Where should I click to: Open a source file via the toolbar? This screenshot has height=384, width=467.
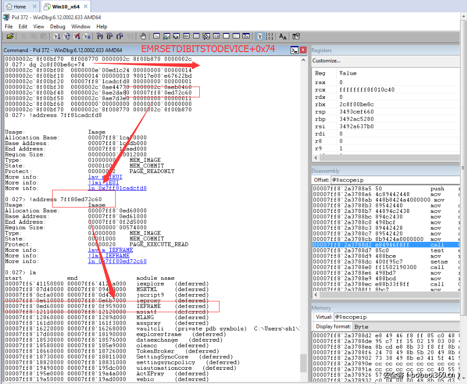tap(11, 36)
